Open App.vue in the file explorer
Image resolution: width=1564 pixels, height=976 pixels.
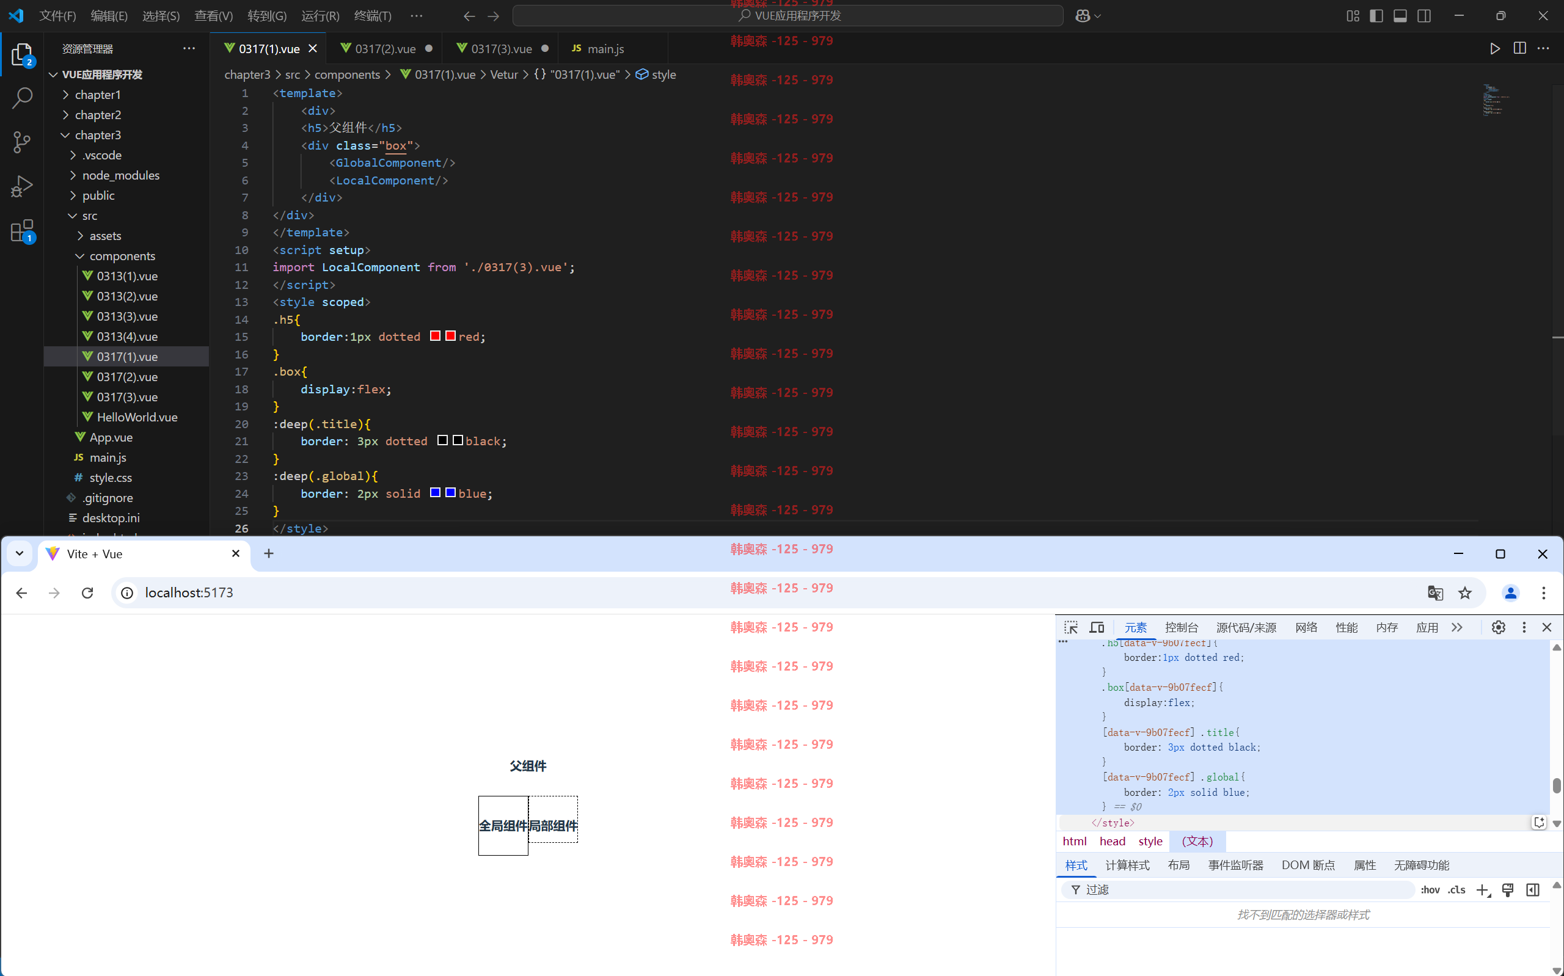(x=126, y=438)
